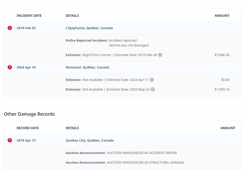Open info icon for 2019 Feb 28 estimate
Image resolution: width=244 pixels, height=171 pixels.
(160, 55)
